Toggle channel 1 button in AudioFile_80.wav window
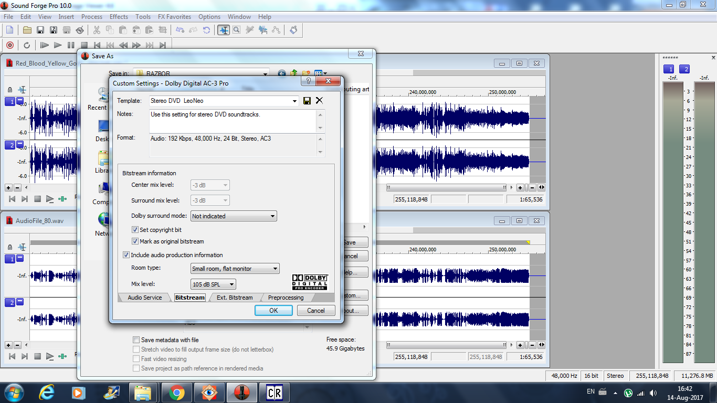The image size is (717, 403). (10, 259)
